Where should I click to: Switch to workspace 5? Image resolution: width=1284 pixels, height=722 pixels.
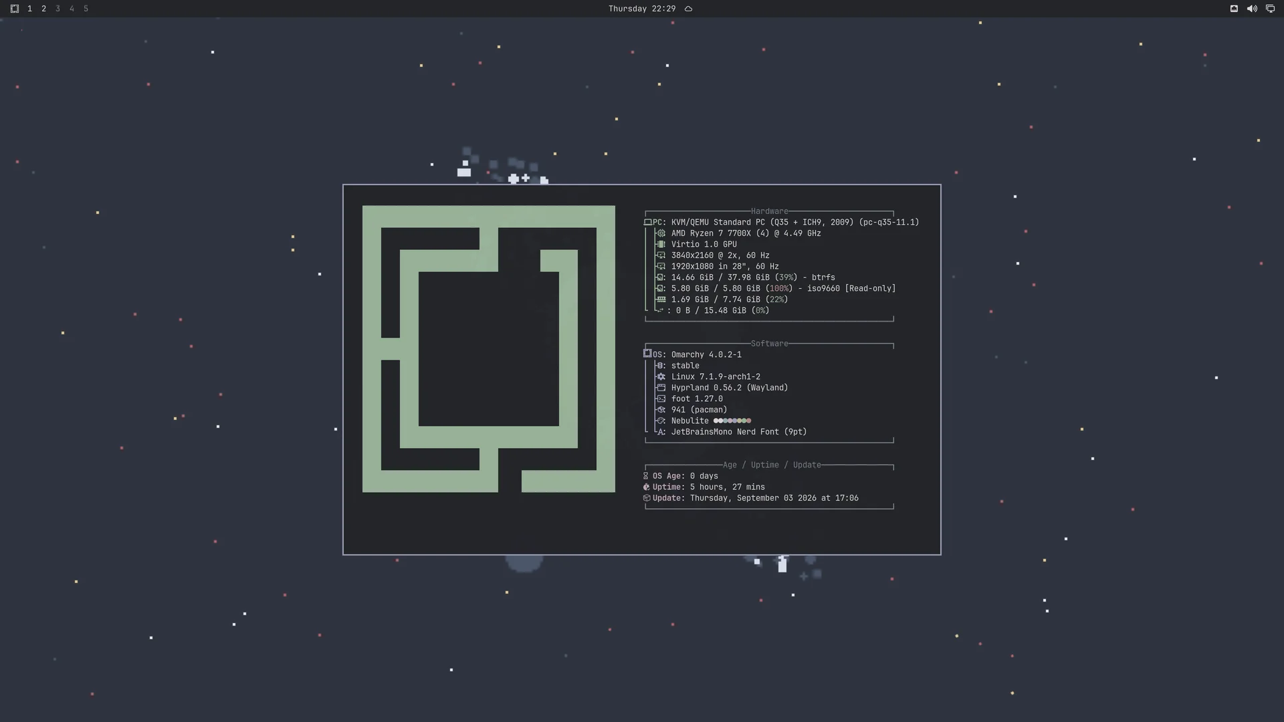(86, 9)
